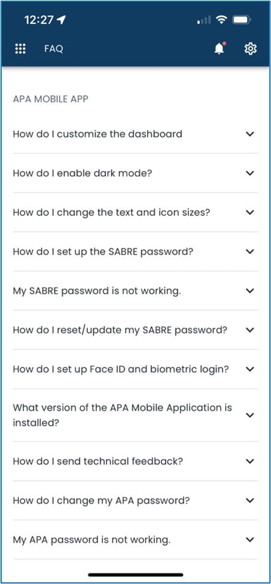271x584 pixels.
Task: Expand the enable dark mode chevron
Action: (250, 173)
